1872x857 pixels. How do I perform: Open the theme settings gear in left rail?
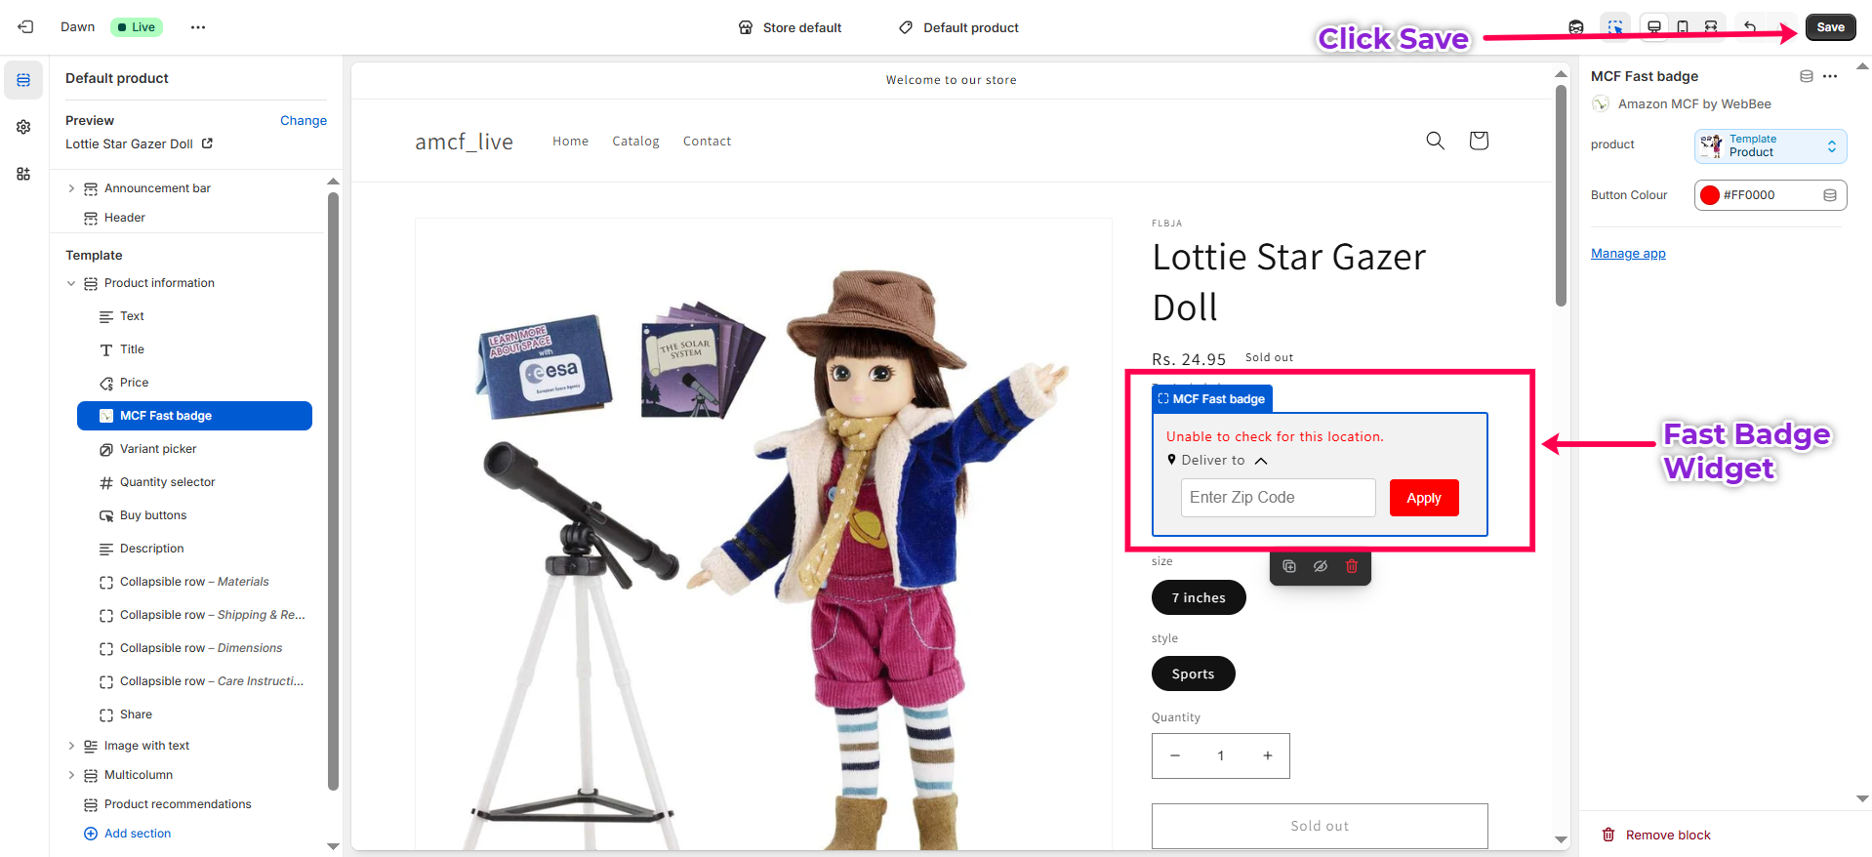[23, 127]
